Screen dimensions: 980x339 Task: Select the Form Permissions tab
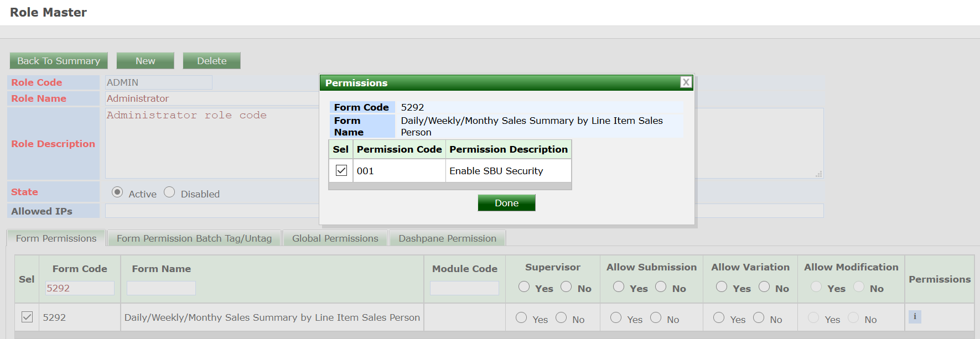point(56,238)
